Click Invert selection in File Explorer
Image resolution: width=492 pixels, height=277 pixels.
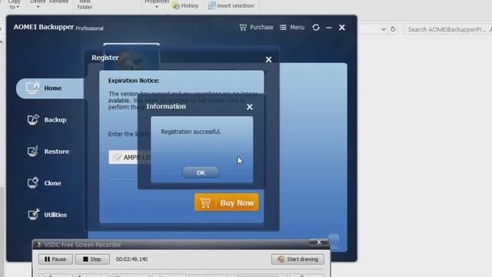click(x=231, y=5)
